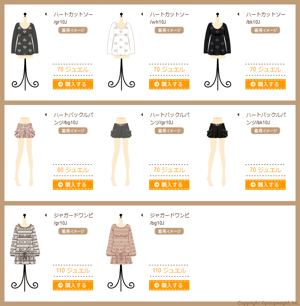Click the arrow icon beside ジャガードワンピ /gr10J

[46, 215]
